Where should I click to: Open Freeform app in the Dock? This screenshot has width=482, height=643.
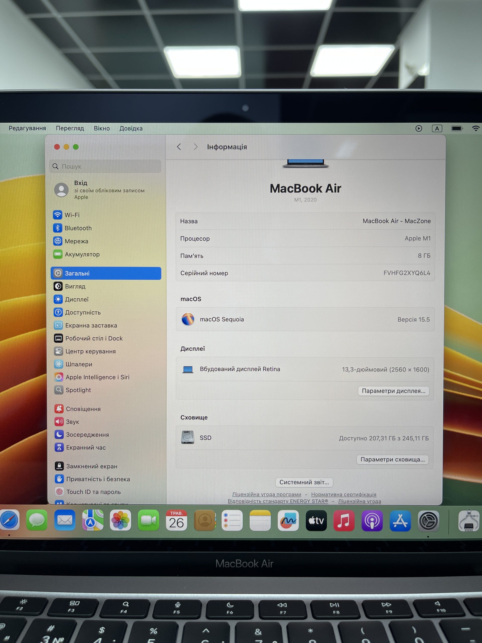[288, 520]
